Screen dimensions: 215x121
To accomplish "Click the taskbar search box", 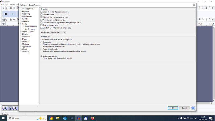I will [27, 118].
